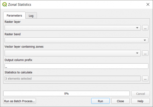
Task: Open browse button next to Vector layer zones
Action: (x=145, y=53)
